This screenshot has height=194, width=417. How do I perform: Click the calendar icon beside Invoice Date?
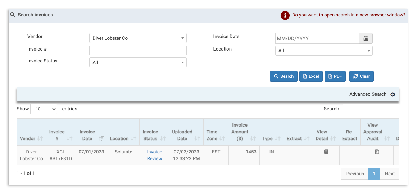(x=366, y=38)
